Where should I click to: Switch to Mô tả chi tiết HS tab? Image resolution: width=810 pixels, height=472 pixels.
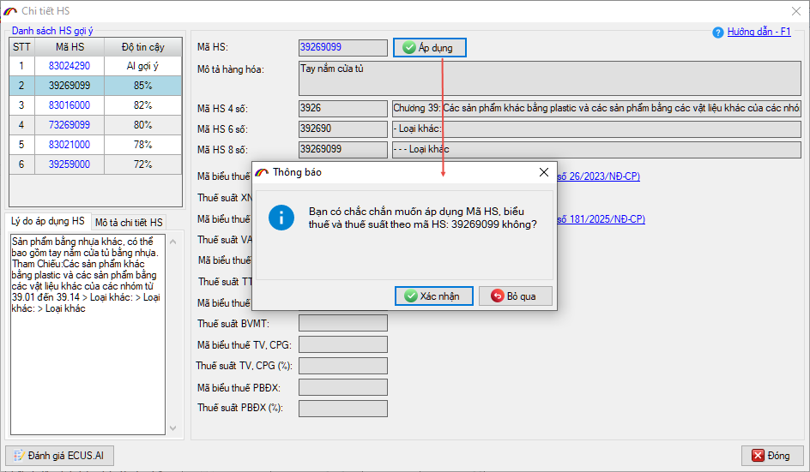[x=129, y=223]
